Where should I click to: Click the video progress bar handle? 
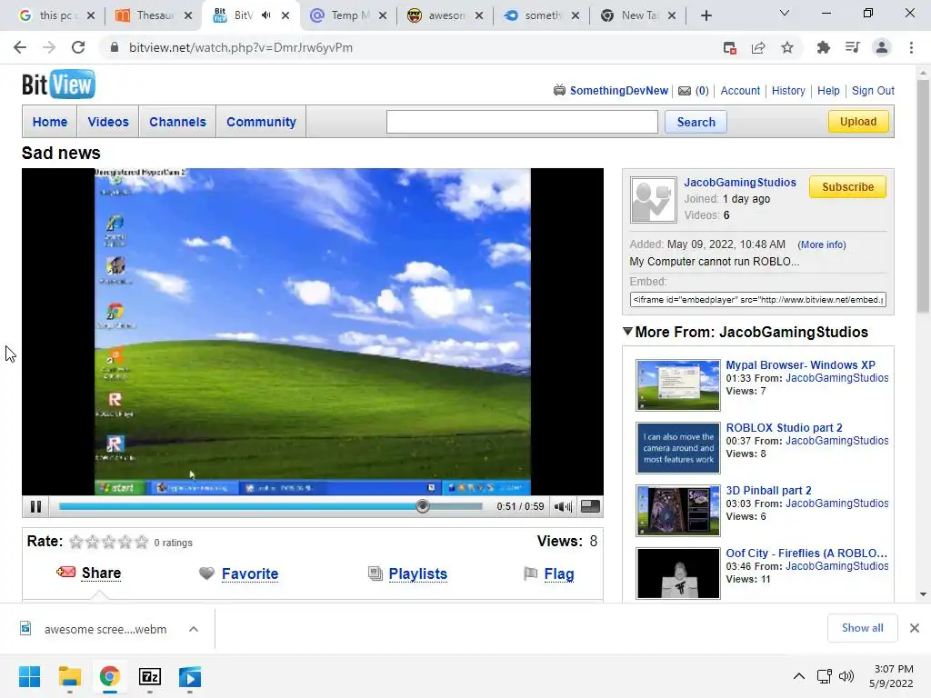[x=422, y=506]
